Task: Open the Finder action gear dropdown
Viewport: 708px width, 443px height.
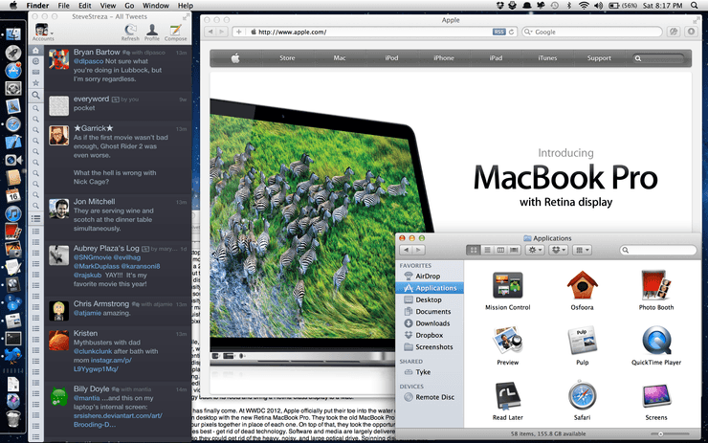Action: [x=535, y=250]
